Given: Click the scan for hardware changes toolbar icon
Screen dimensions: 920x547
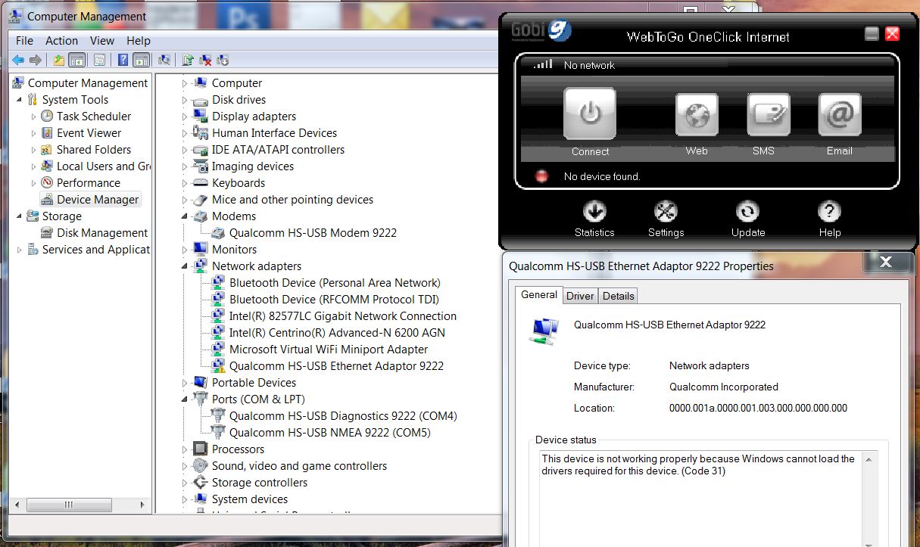Looking at the screenshot, I should [x=164, y=61].
